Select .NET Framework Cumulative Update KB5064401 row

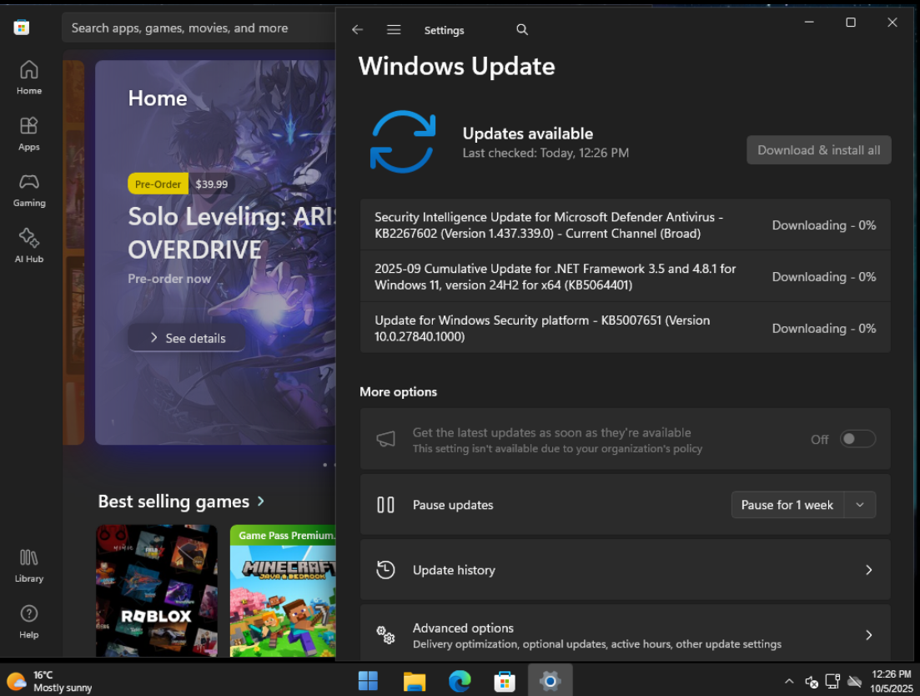coord(625,276)
